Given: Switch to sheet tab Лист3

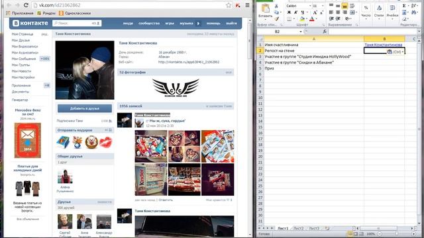Looking at the screenshot, I should pos(313,228).
